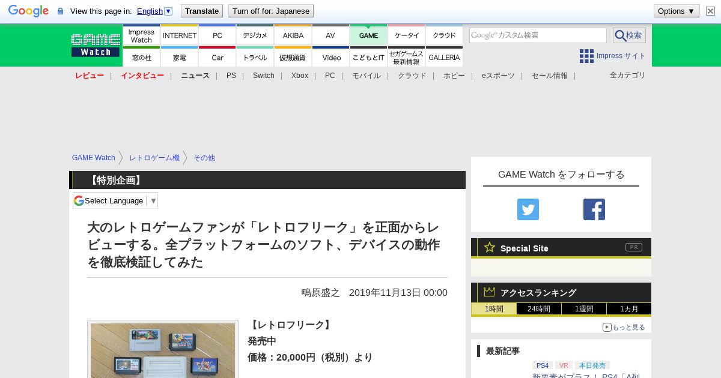
Task: Focus the Google custom search field
Action: [538, 35]
